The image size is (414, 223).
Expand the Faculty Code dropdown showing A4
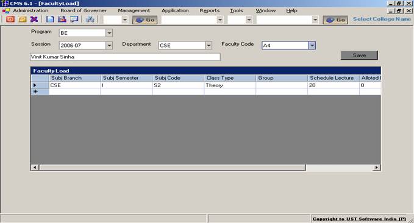coord(312,45)
